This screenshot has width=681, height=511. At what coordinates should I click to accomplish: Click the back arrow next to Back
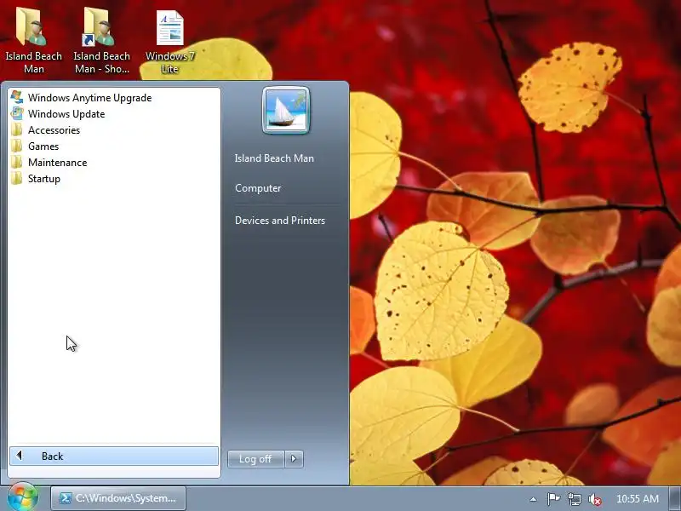[19, 456]
